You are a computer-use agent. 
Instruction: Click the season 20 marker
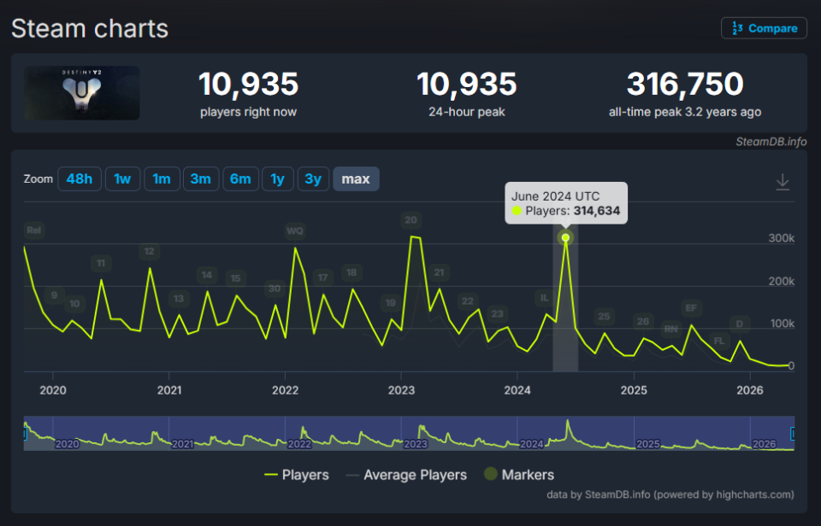[411, 220]
